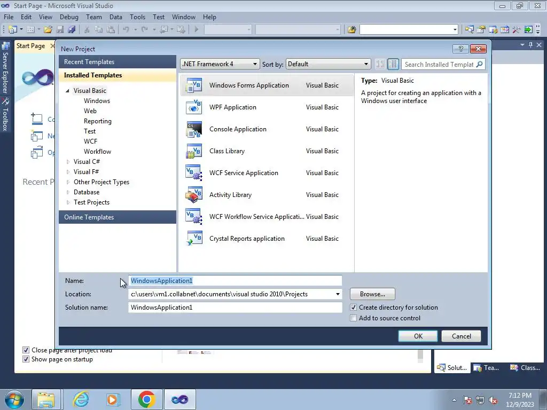Select Reporting under Visual Basic
The width and height of the screenshot is (547, 410).
98,121
